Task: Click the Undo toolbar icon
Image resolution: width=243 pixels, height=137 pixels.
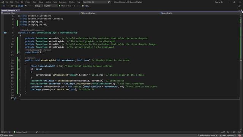Action: pos(26,6)
